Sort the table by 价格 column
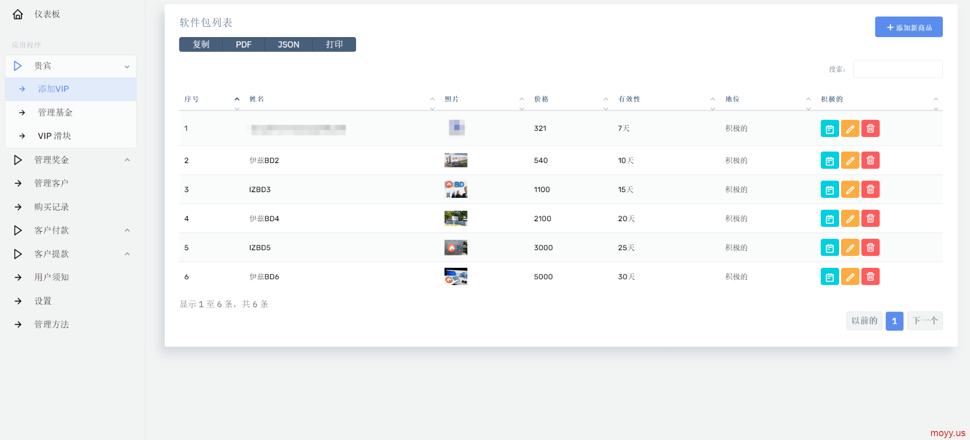 tap(542, 99)
